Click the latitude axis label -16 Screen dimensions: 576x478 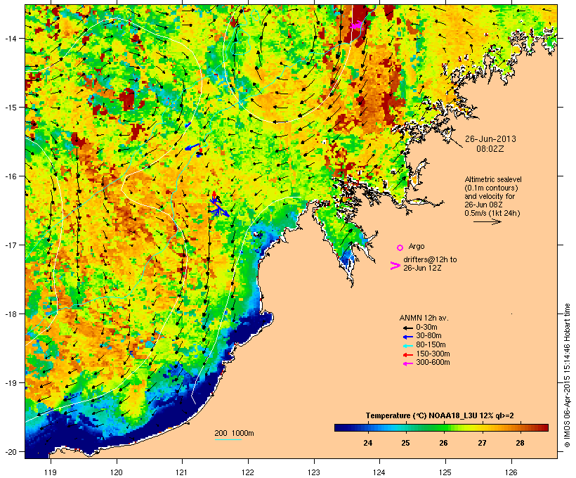11,176
